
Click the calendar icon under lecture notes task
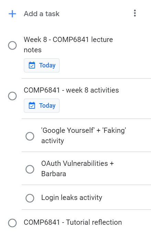point(32,65)
